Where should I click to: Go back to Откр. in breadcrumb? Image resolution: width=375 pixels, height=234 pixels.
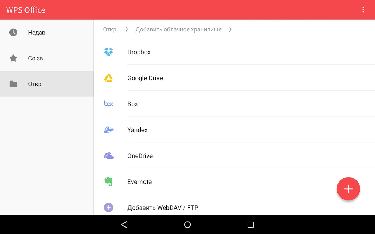click(110, 29)
